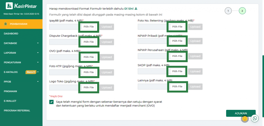Expand the Database sidebar menu arrow

coord(38,43)
